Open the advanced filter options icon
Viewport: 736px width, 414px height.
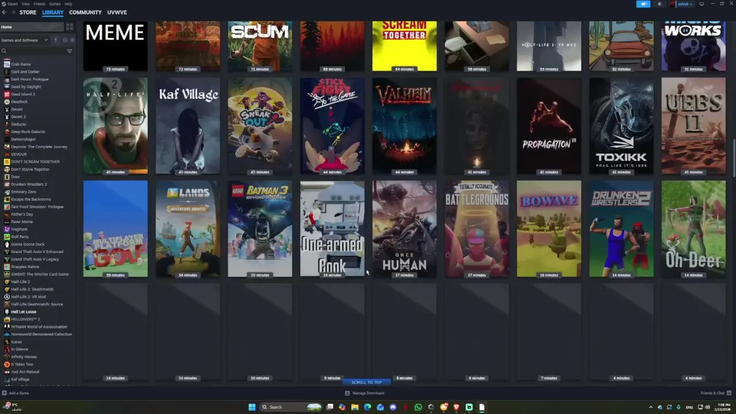70,51
